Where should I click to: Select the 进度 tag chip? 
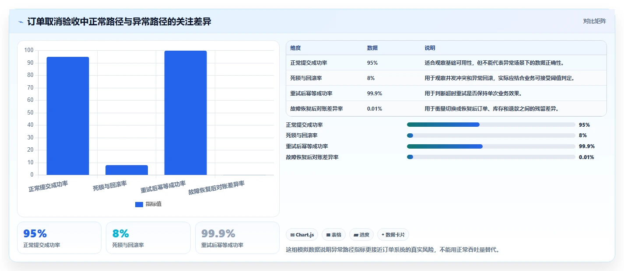(x=361, y=235)
